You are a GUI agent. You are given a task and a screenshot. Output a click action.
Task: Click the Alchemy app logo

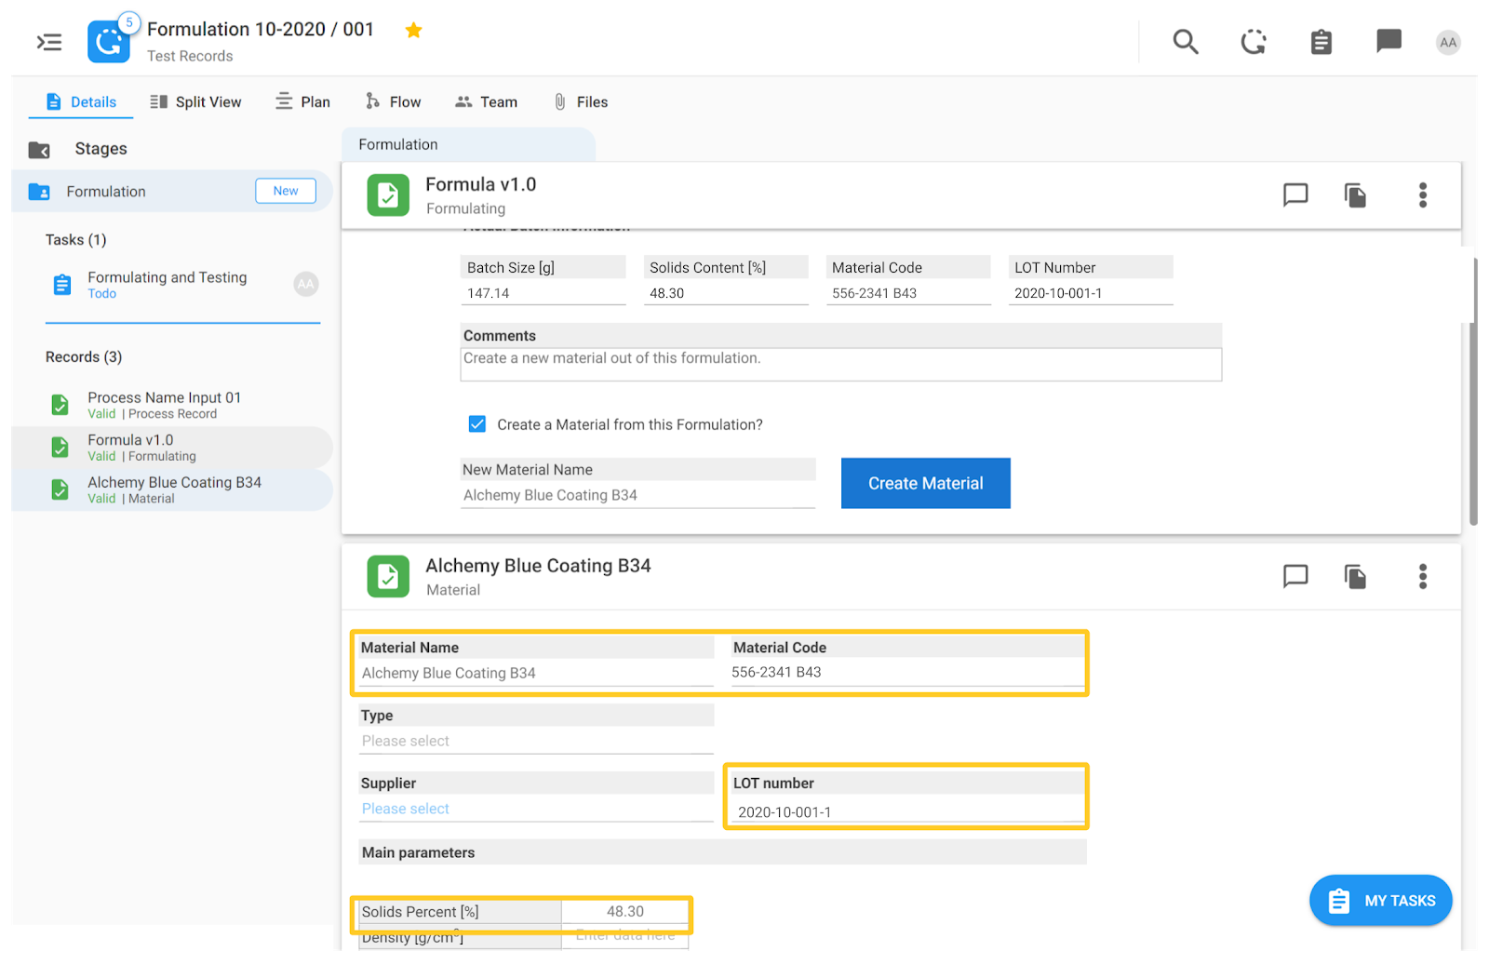(109, 42)
